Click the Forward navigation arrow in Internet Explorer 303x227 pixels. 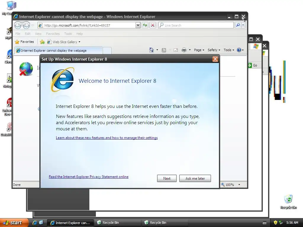click(26, 25)
